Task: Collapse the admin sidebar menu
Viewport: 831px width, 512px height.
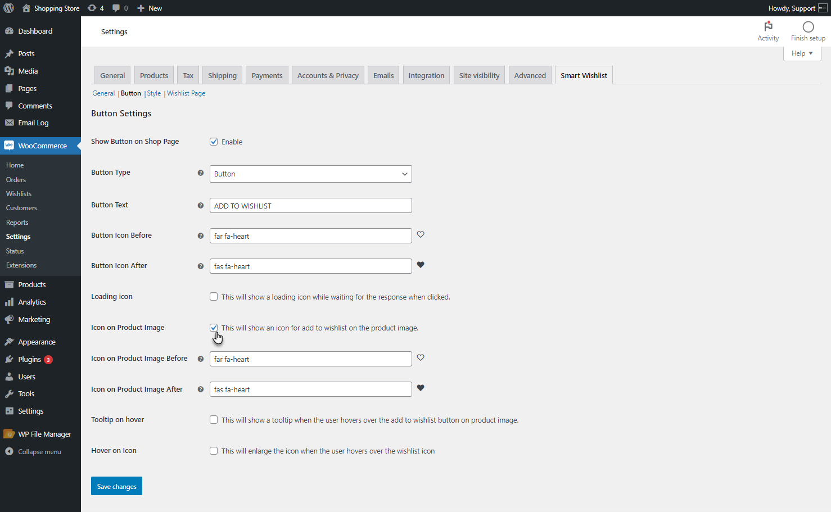Action: (40, 451)
